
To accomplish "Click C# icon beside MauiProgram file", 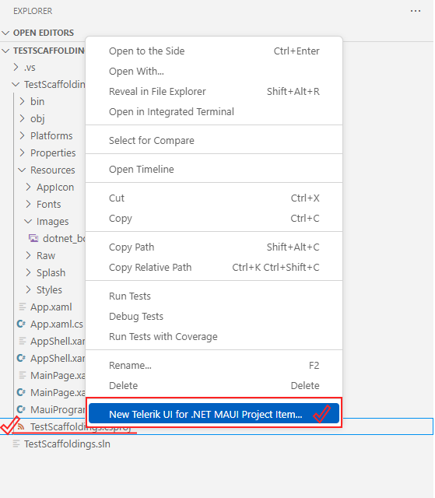I will (x=21, y=409).
